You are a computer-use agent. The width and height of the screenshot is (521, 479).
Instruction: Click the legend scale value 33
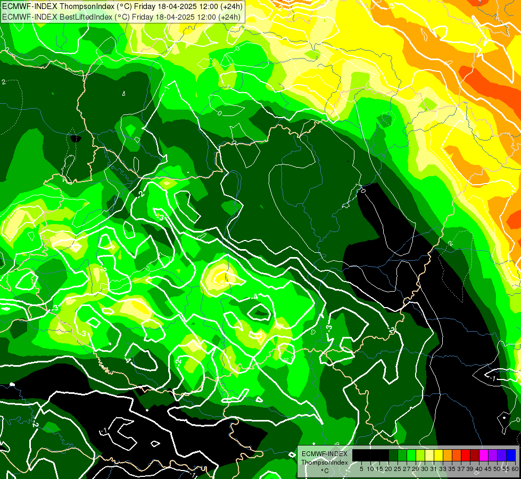point(443,469)
